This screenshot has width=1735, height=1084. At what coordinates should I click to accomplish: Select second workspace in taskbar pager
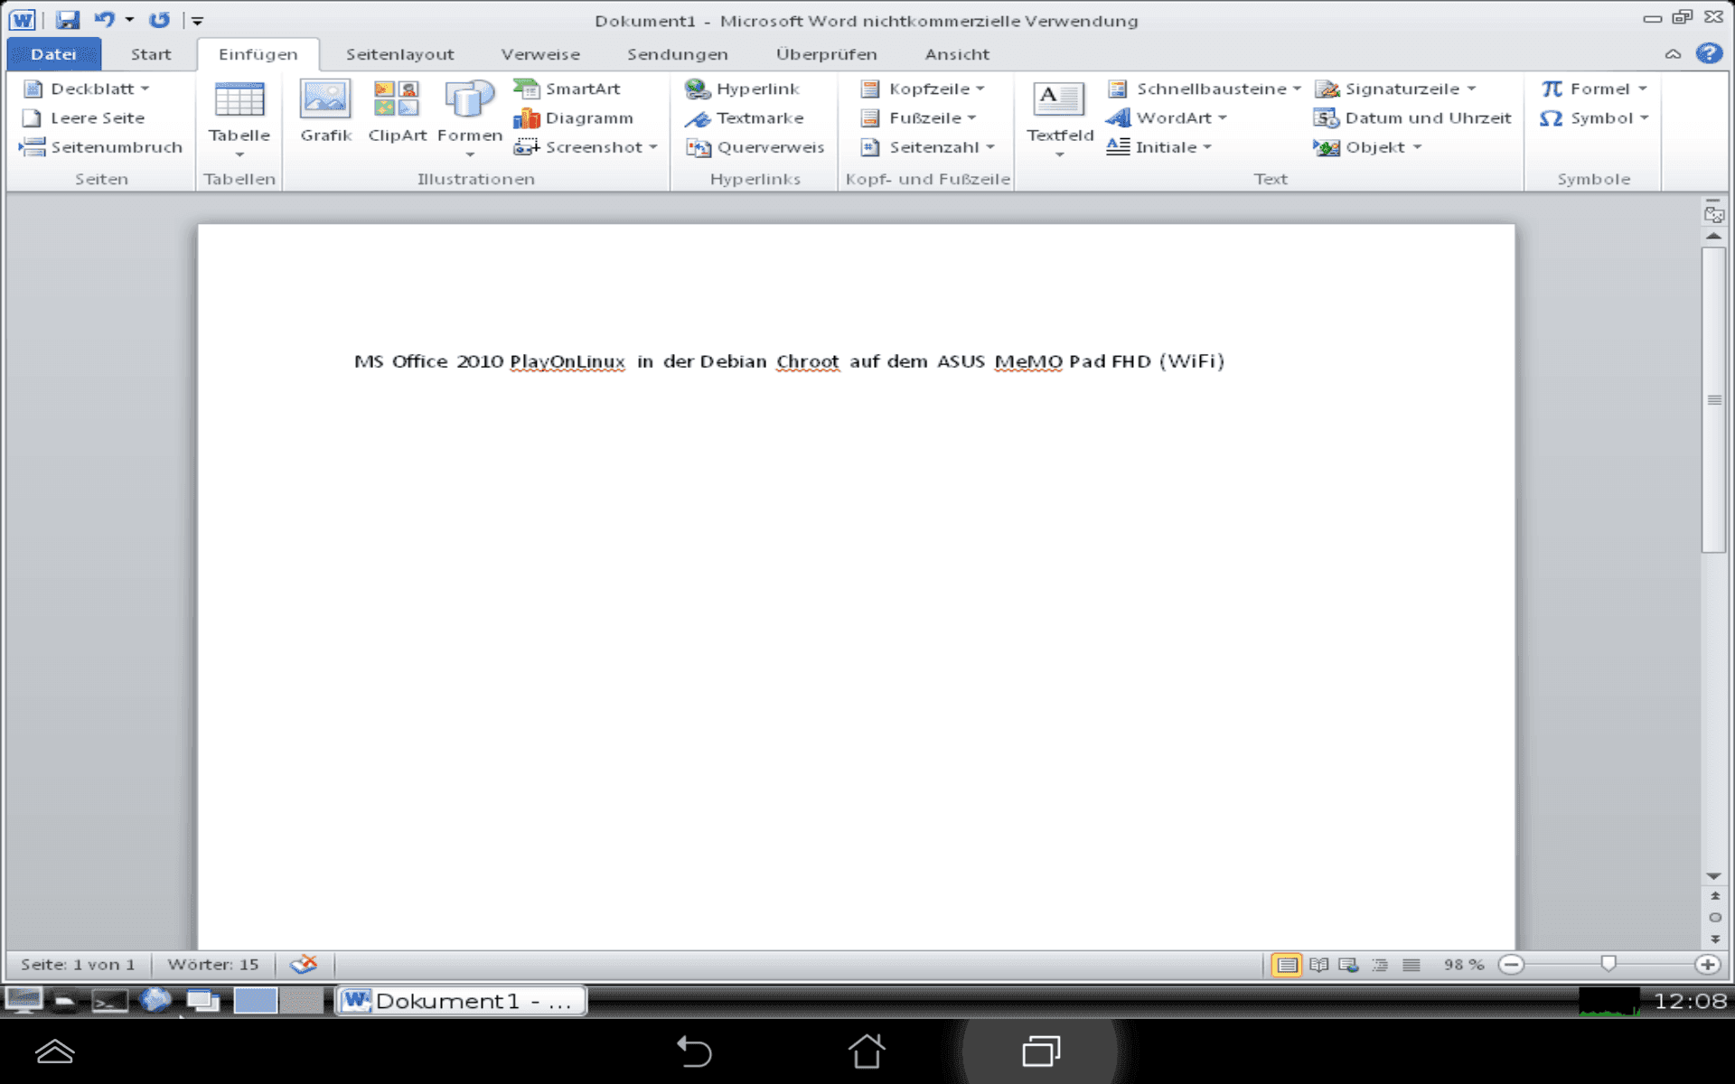pos(301,1000)
